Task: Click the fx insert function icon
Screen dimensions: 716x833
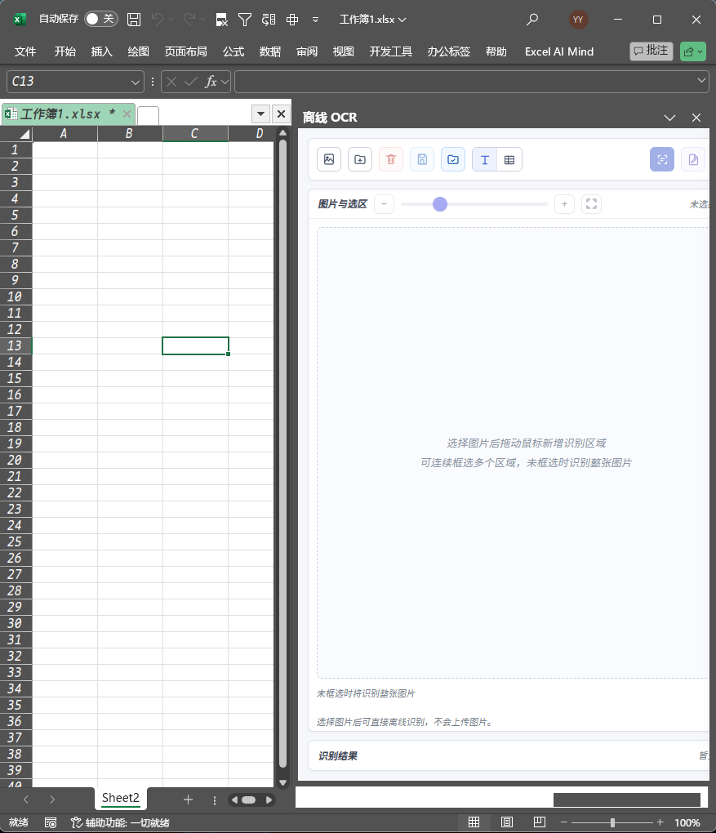Action: click(x=211, y=82)
